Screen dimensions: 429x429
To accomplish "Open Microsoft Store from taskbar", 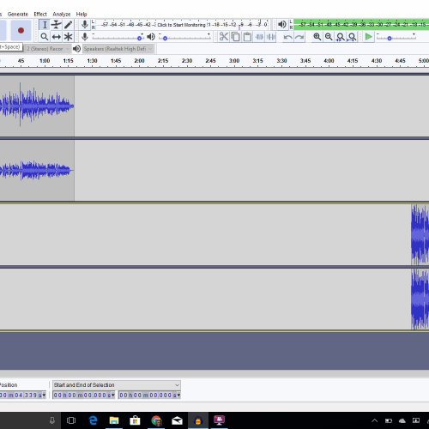I will 135,420.
